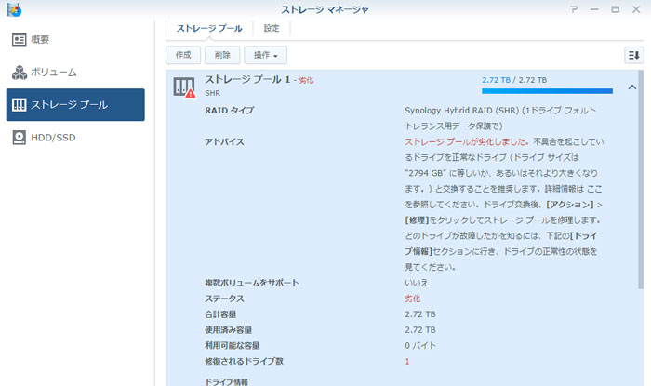The height and width of the screenshot is (386, 651).
Task: Click the red ストレージ プールが劣化しました text
Action: [467, 142]
